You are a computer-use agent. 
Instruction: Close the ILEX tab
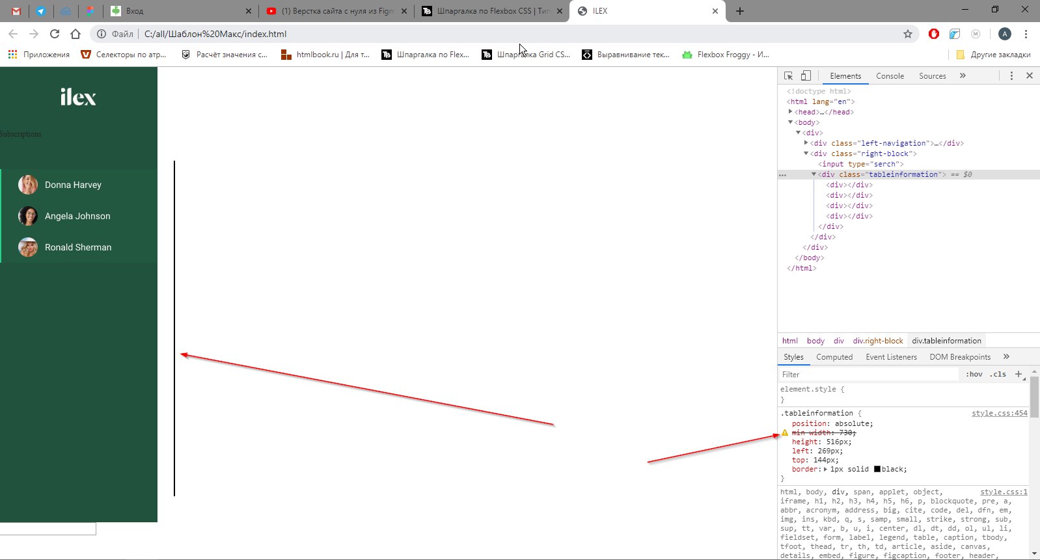tap(715, 11)
